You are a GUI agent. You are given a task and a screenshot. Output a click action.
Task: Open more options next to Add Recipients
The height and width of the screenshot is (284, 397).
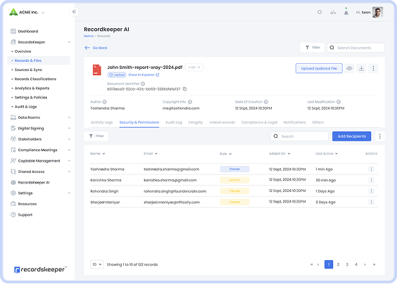(x=379, y=136)
